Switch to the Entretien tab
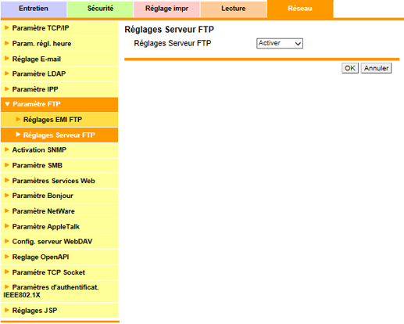Screen dimensions: 404x324 click(x=34, y=9)
